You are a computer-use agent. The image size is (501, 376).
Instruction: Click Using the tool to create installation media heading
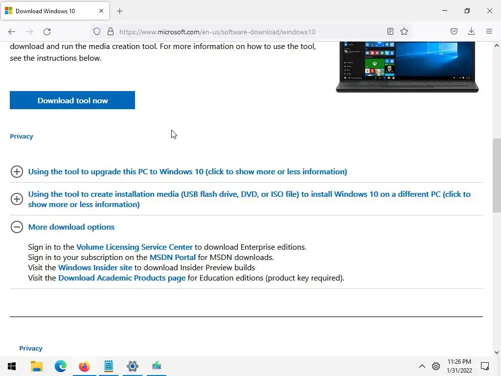click(249, 199)
